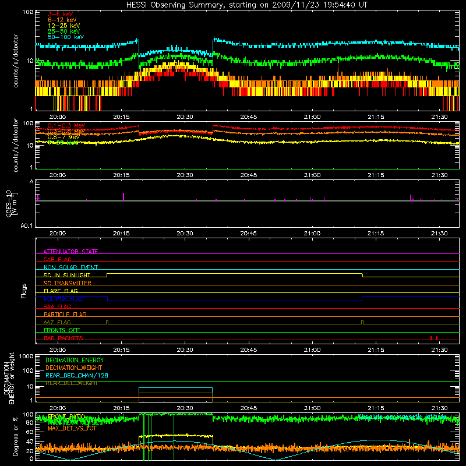Click the '21:30' time label under Flags panel
466x466 pixels.
439,350
